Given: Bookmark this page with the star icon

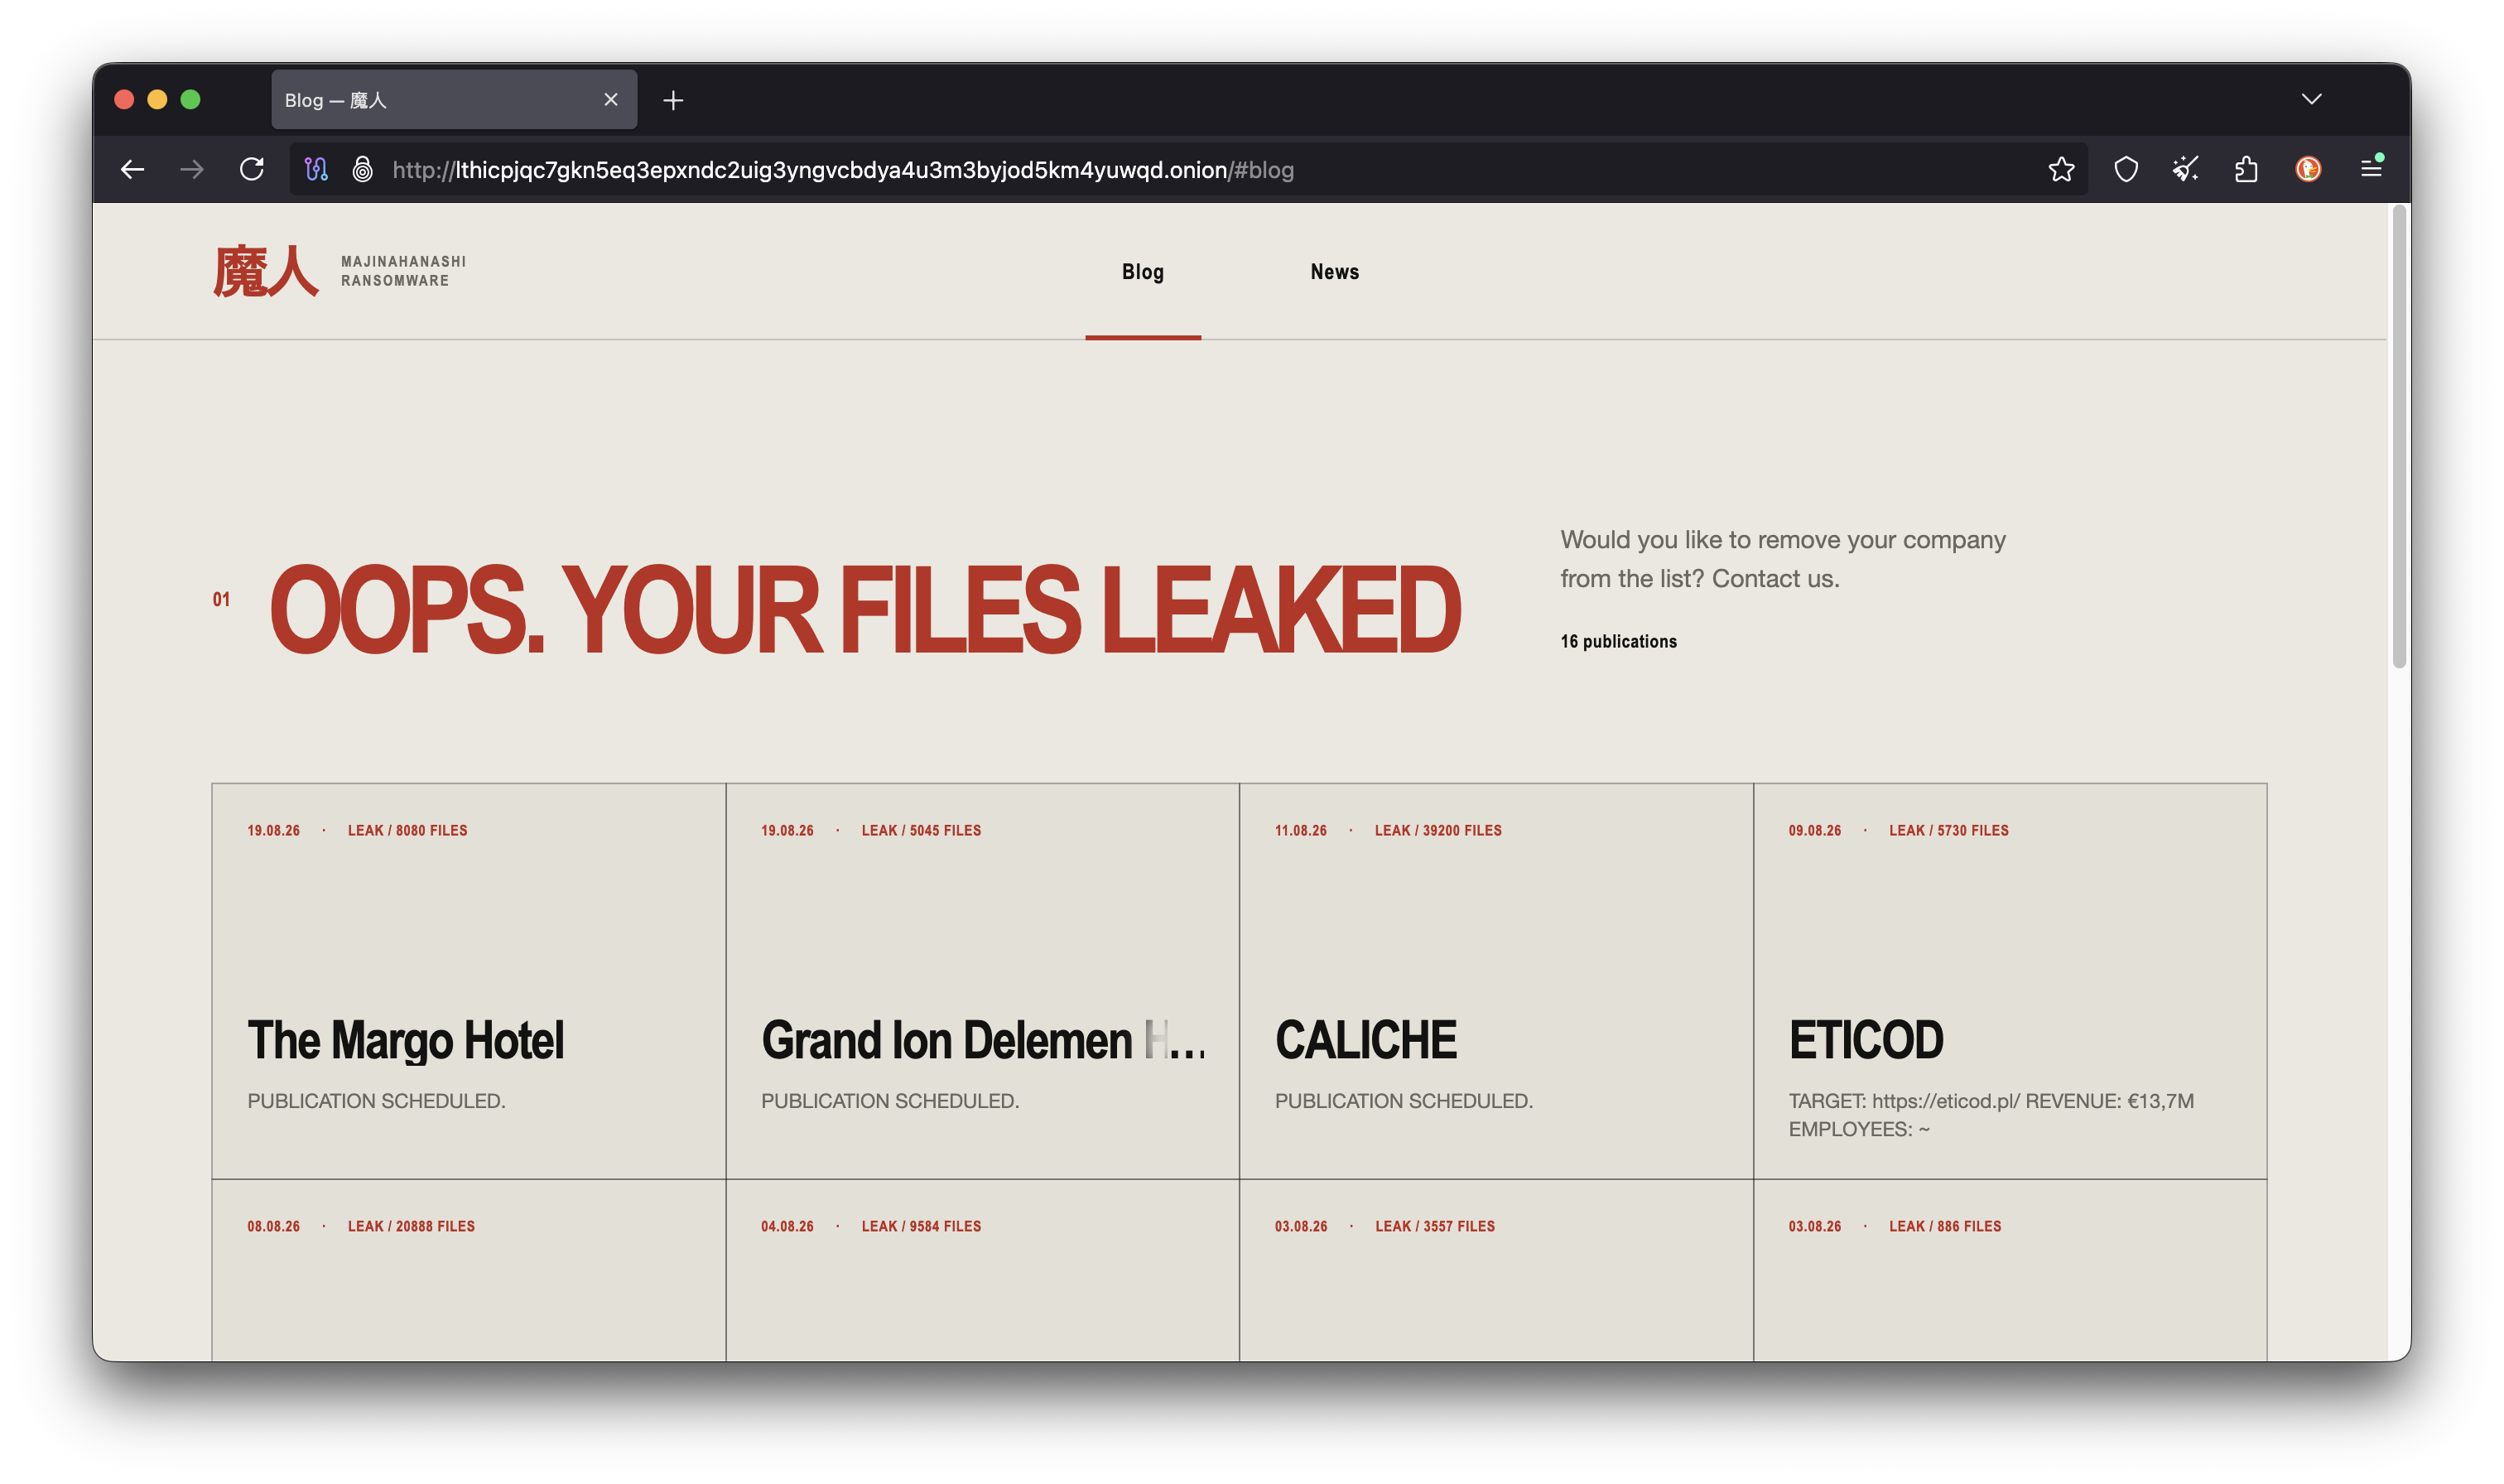Looking at the screenshot, I should [2061, 170].
